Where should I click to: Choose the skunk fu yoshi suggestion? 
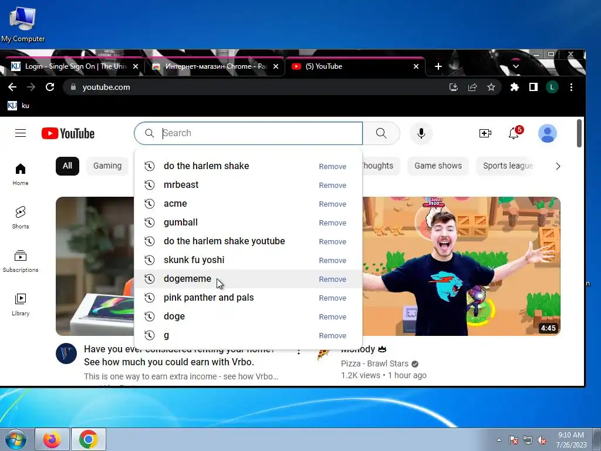(248, 260)
